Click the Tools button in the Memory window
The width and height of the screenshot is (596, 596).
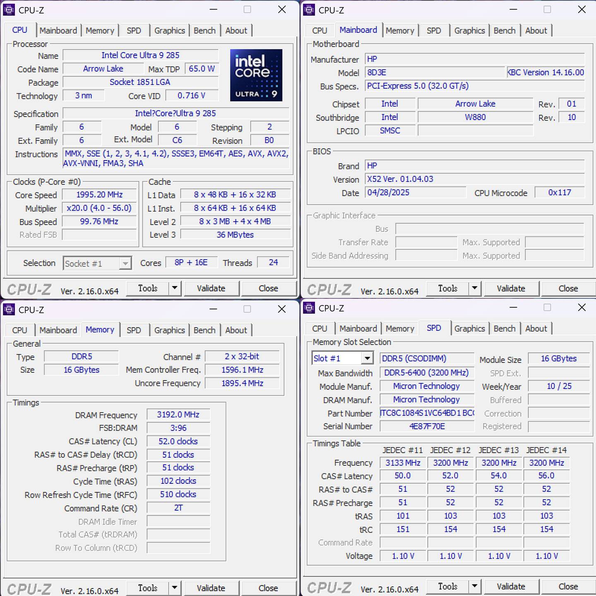click(x=148, y=588)
